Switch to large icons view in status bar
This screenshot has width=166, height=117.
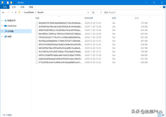163,115
